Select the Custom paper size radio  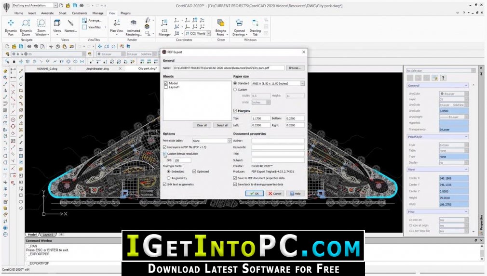pyautogui.click(x=235, y=89)
